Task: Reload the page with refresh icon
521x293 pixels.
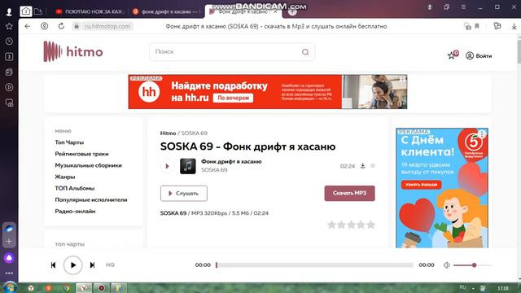Action: (61, 26)
